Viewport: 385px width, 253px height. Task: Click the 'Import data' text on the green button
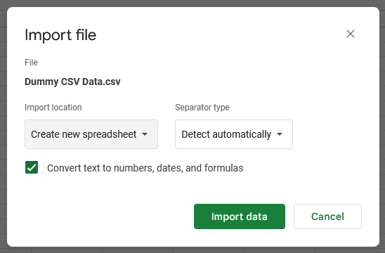pos(240,216)
